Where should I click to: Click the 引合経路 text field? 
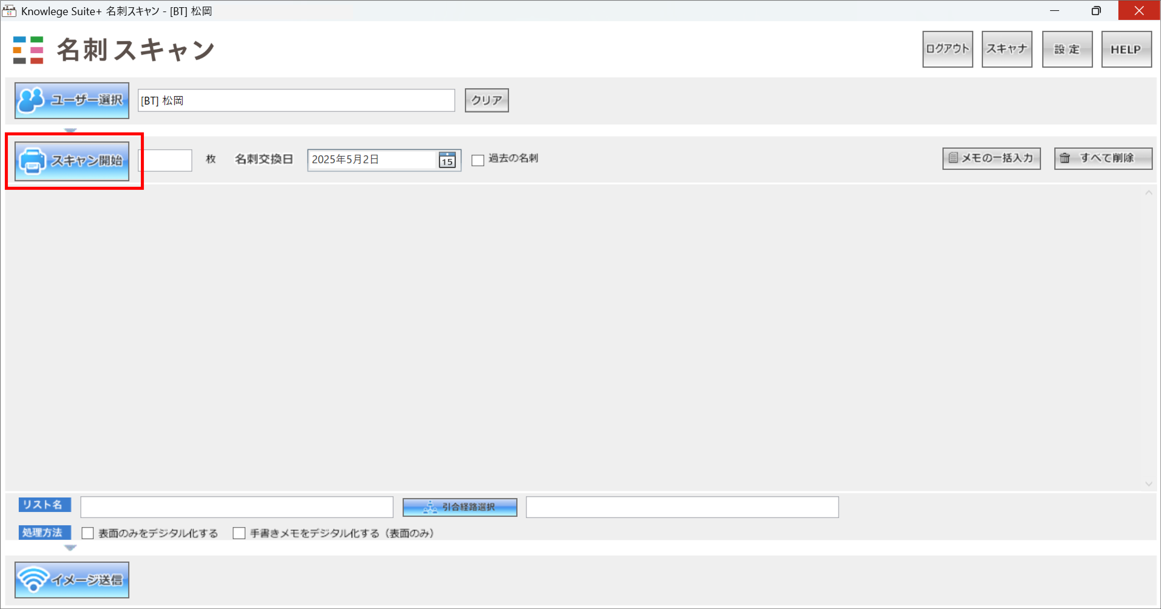tap(682, 507)
